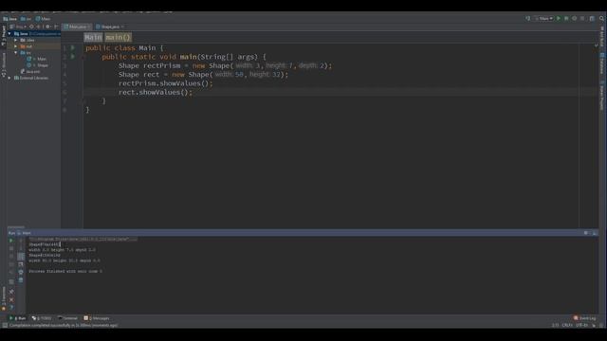
Task: Open the Terminal tool window button
Action: pyautogui.click(x=67, y=318)
